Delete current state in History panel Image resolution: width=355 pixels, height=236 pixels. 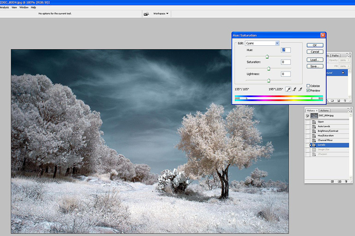[x=346, y=181]
